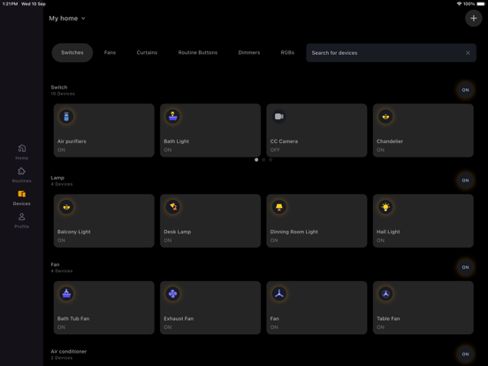
Task: Open the Routines section in the sidebar
Action: coord(21,174)
